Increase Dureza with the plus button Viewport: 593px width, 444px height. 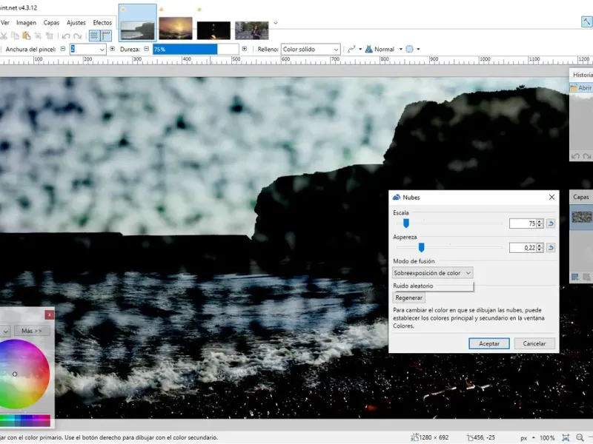(245, 49)
